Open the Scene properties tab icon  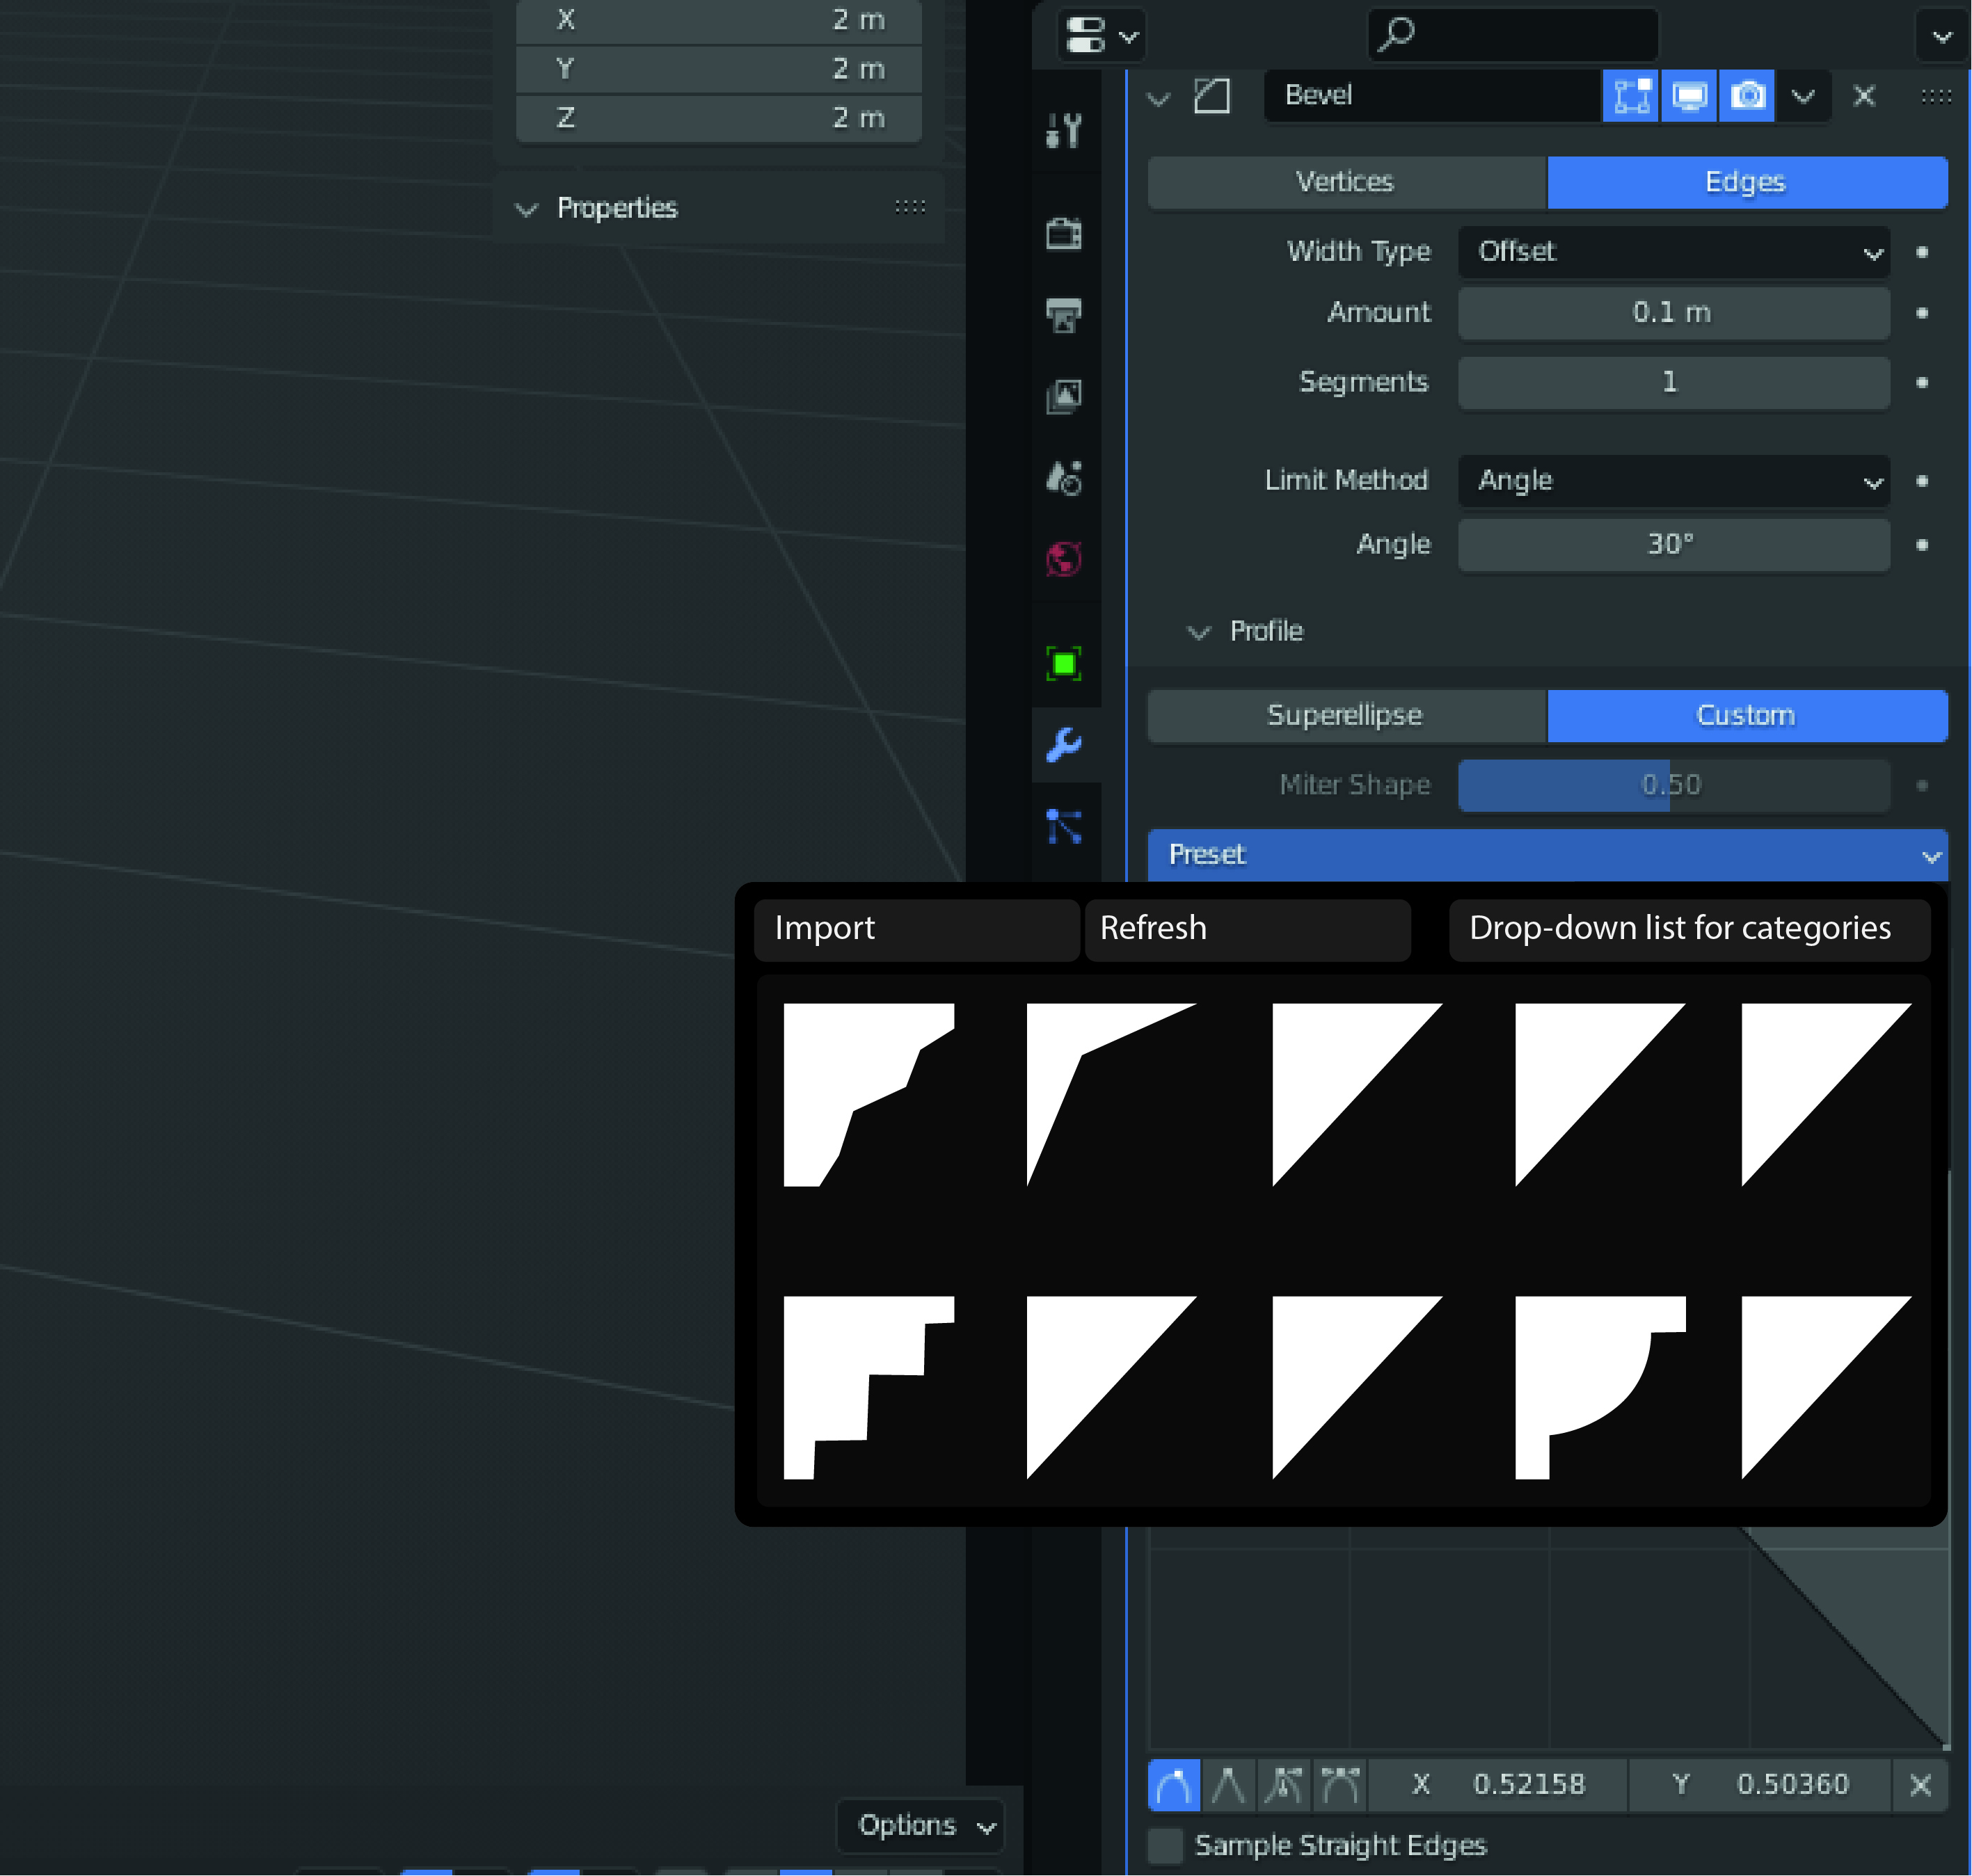pos(1063,478)
